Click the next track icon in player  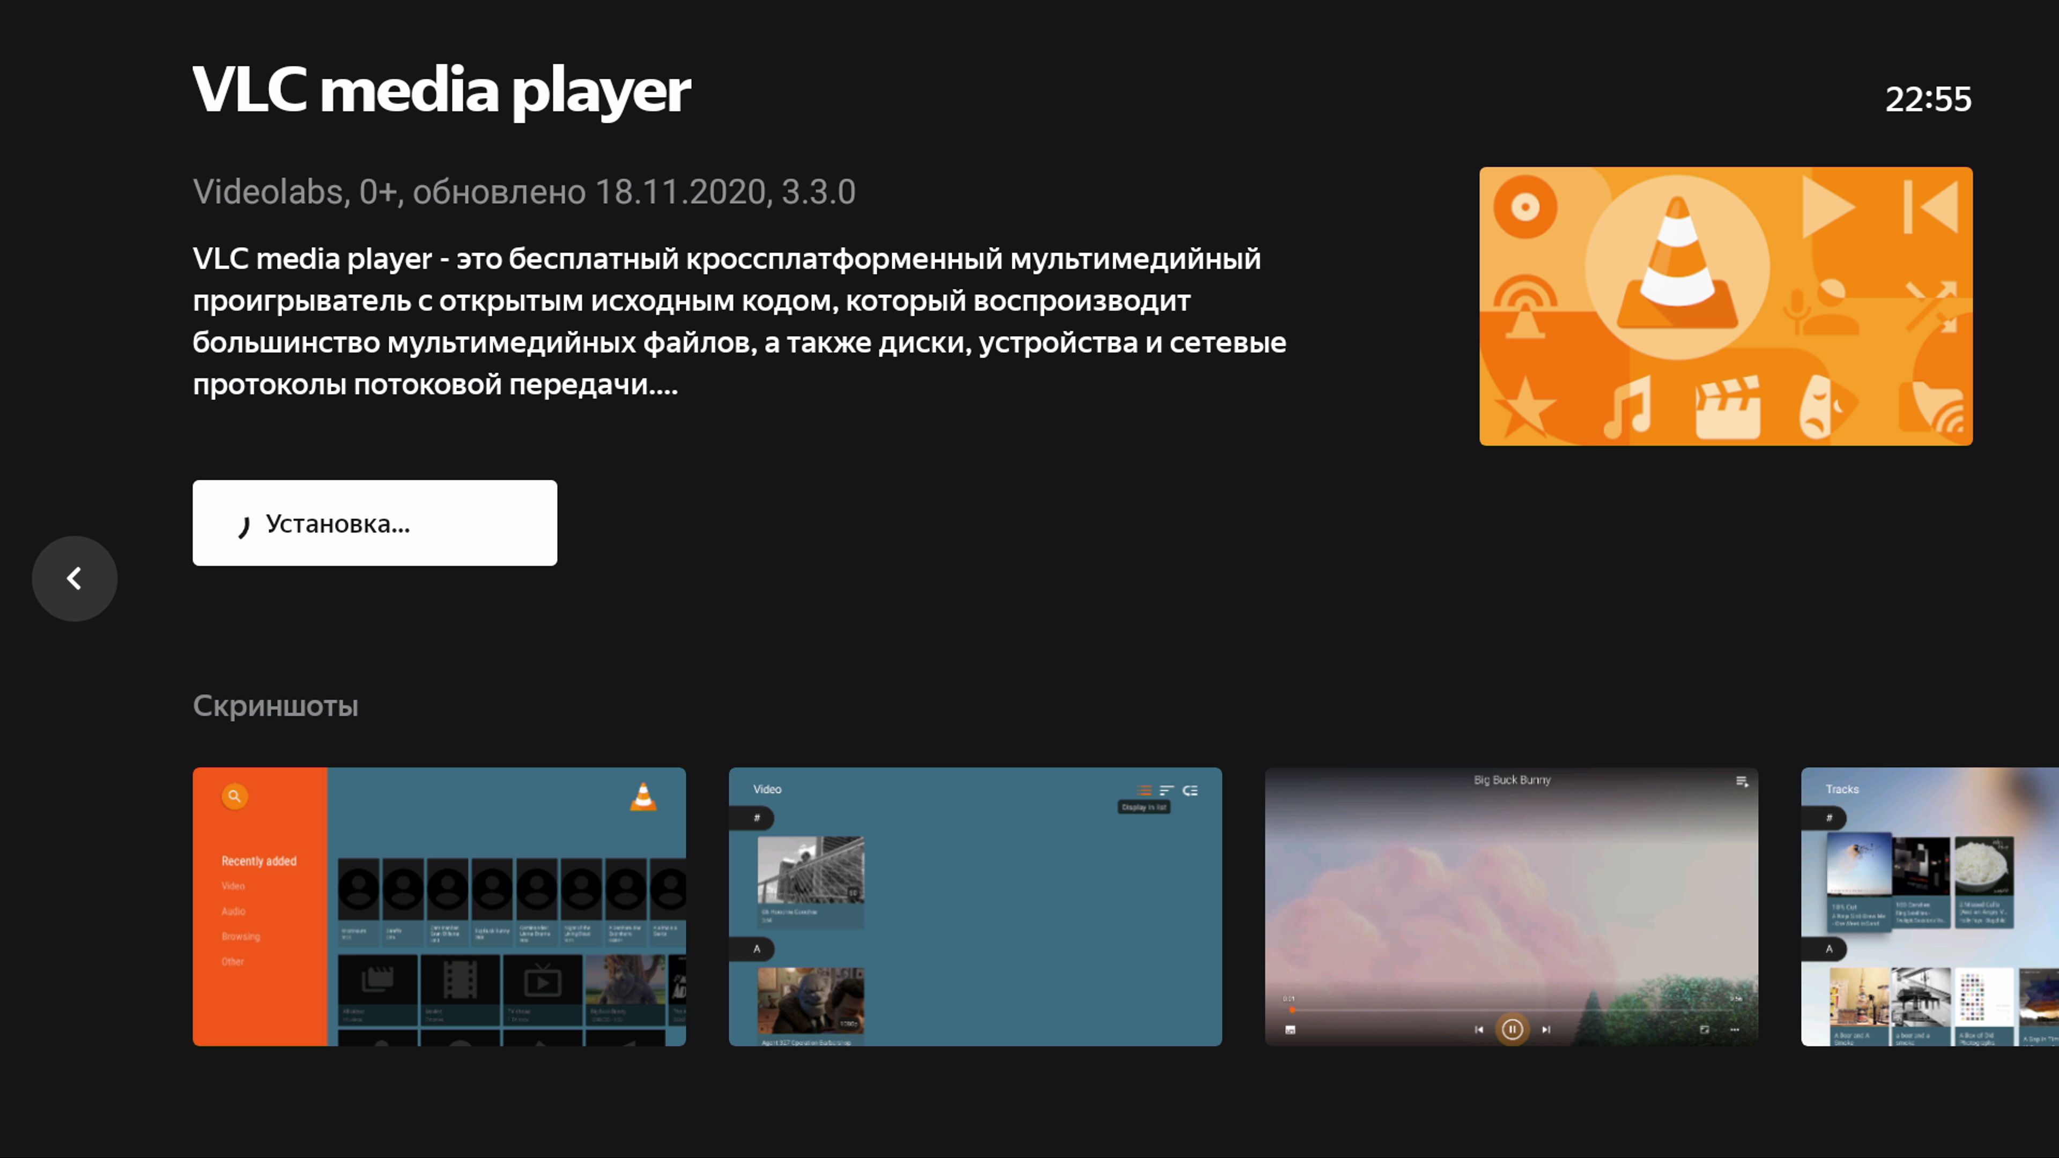pyautogui.click(x=1546, y=1029)
